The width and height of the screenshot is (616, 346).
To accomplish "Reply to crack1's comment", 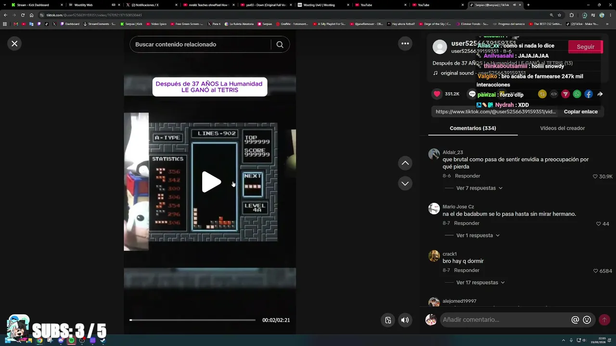I will (466, 270).
